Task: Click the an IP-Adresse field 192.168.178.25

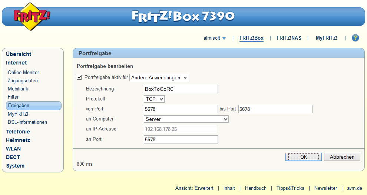Action: tap(181, 129)
